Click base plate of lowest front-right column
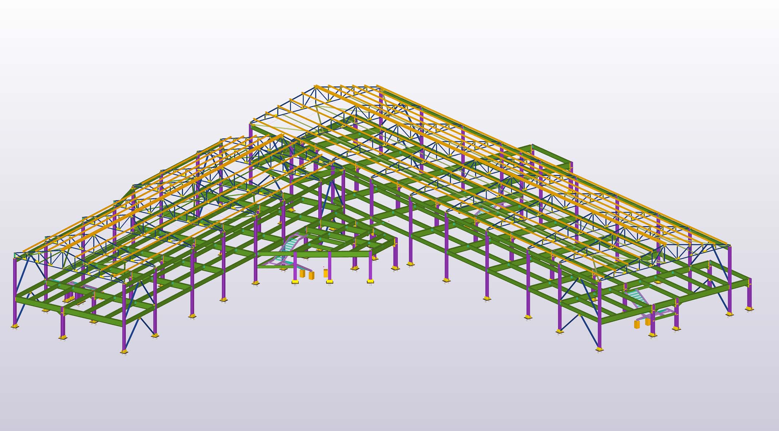Screen dimensions: 779x431 tap(599, 350)
